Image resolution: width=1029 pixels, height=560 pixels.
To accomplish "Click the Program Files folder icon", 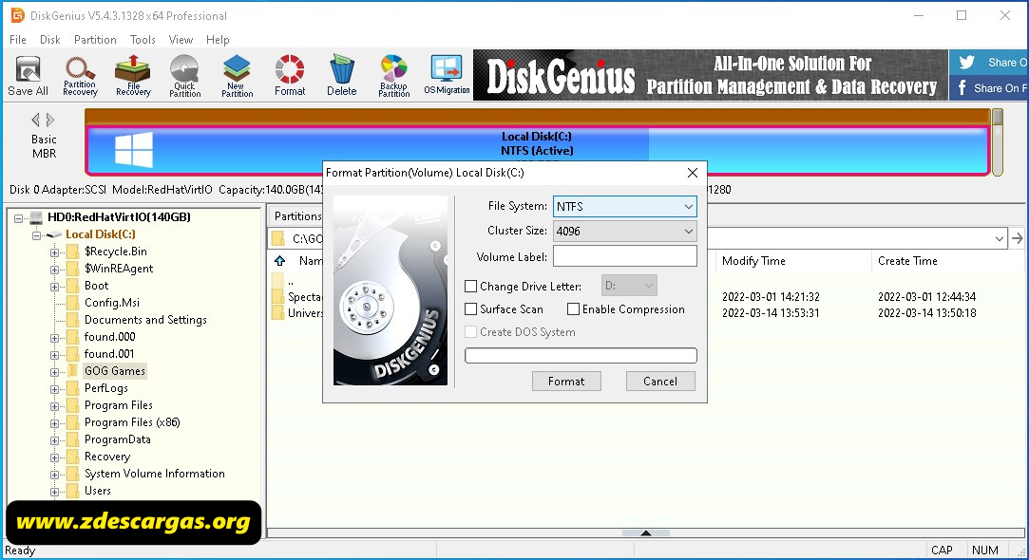I will point(73,405).
